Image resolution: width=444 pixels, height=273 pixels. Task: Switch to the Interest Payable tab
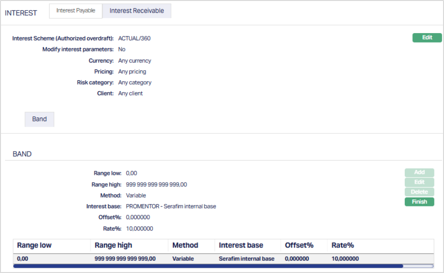coord(76,11)
